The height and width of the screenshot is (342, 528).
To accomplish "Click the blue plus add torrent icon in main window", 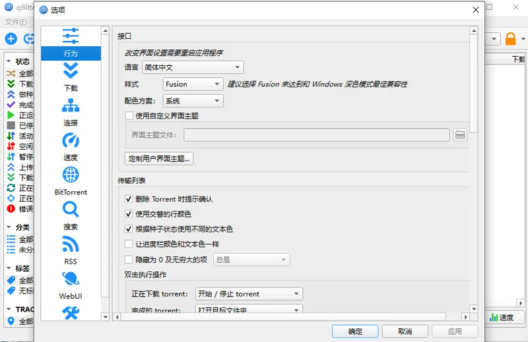I will 11,39.
